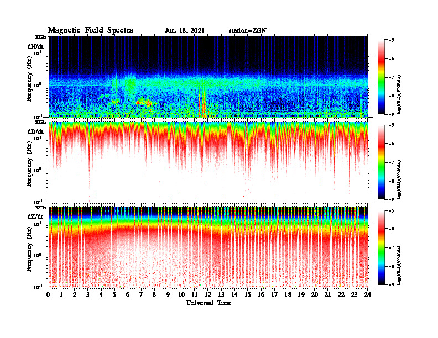Click hour tick label "2" on time axis
Image resolution: width=438 pixels, height=338 pixels.
75,295
